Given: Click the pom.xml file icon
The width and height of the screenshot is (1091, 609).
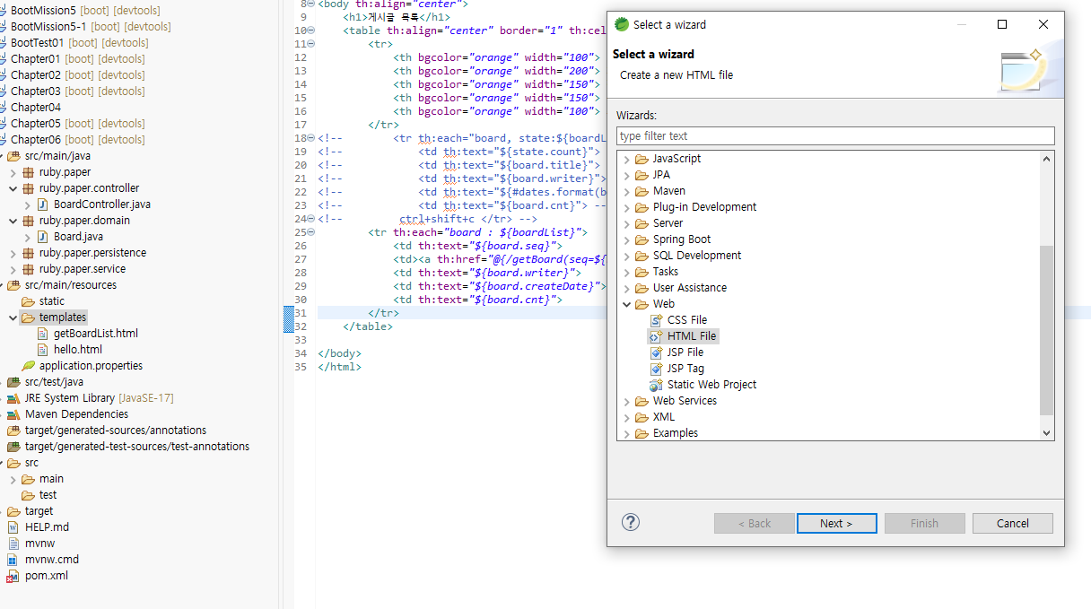Looking at the screenshot, I should 13,576.
